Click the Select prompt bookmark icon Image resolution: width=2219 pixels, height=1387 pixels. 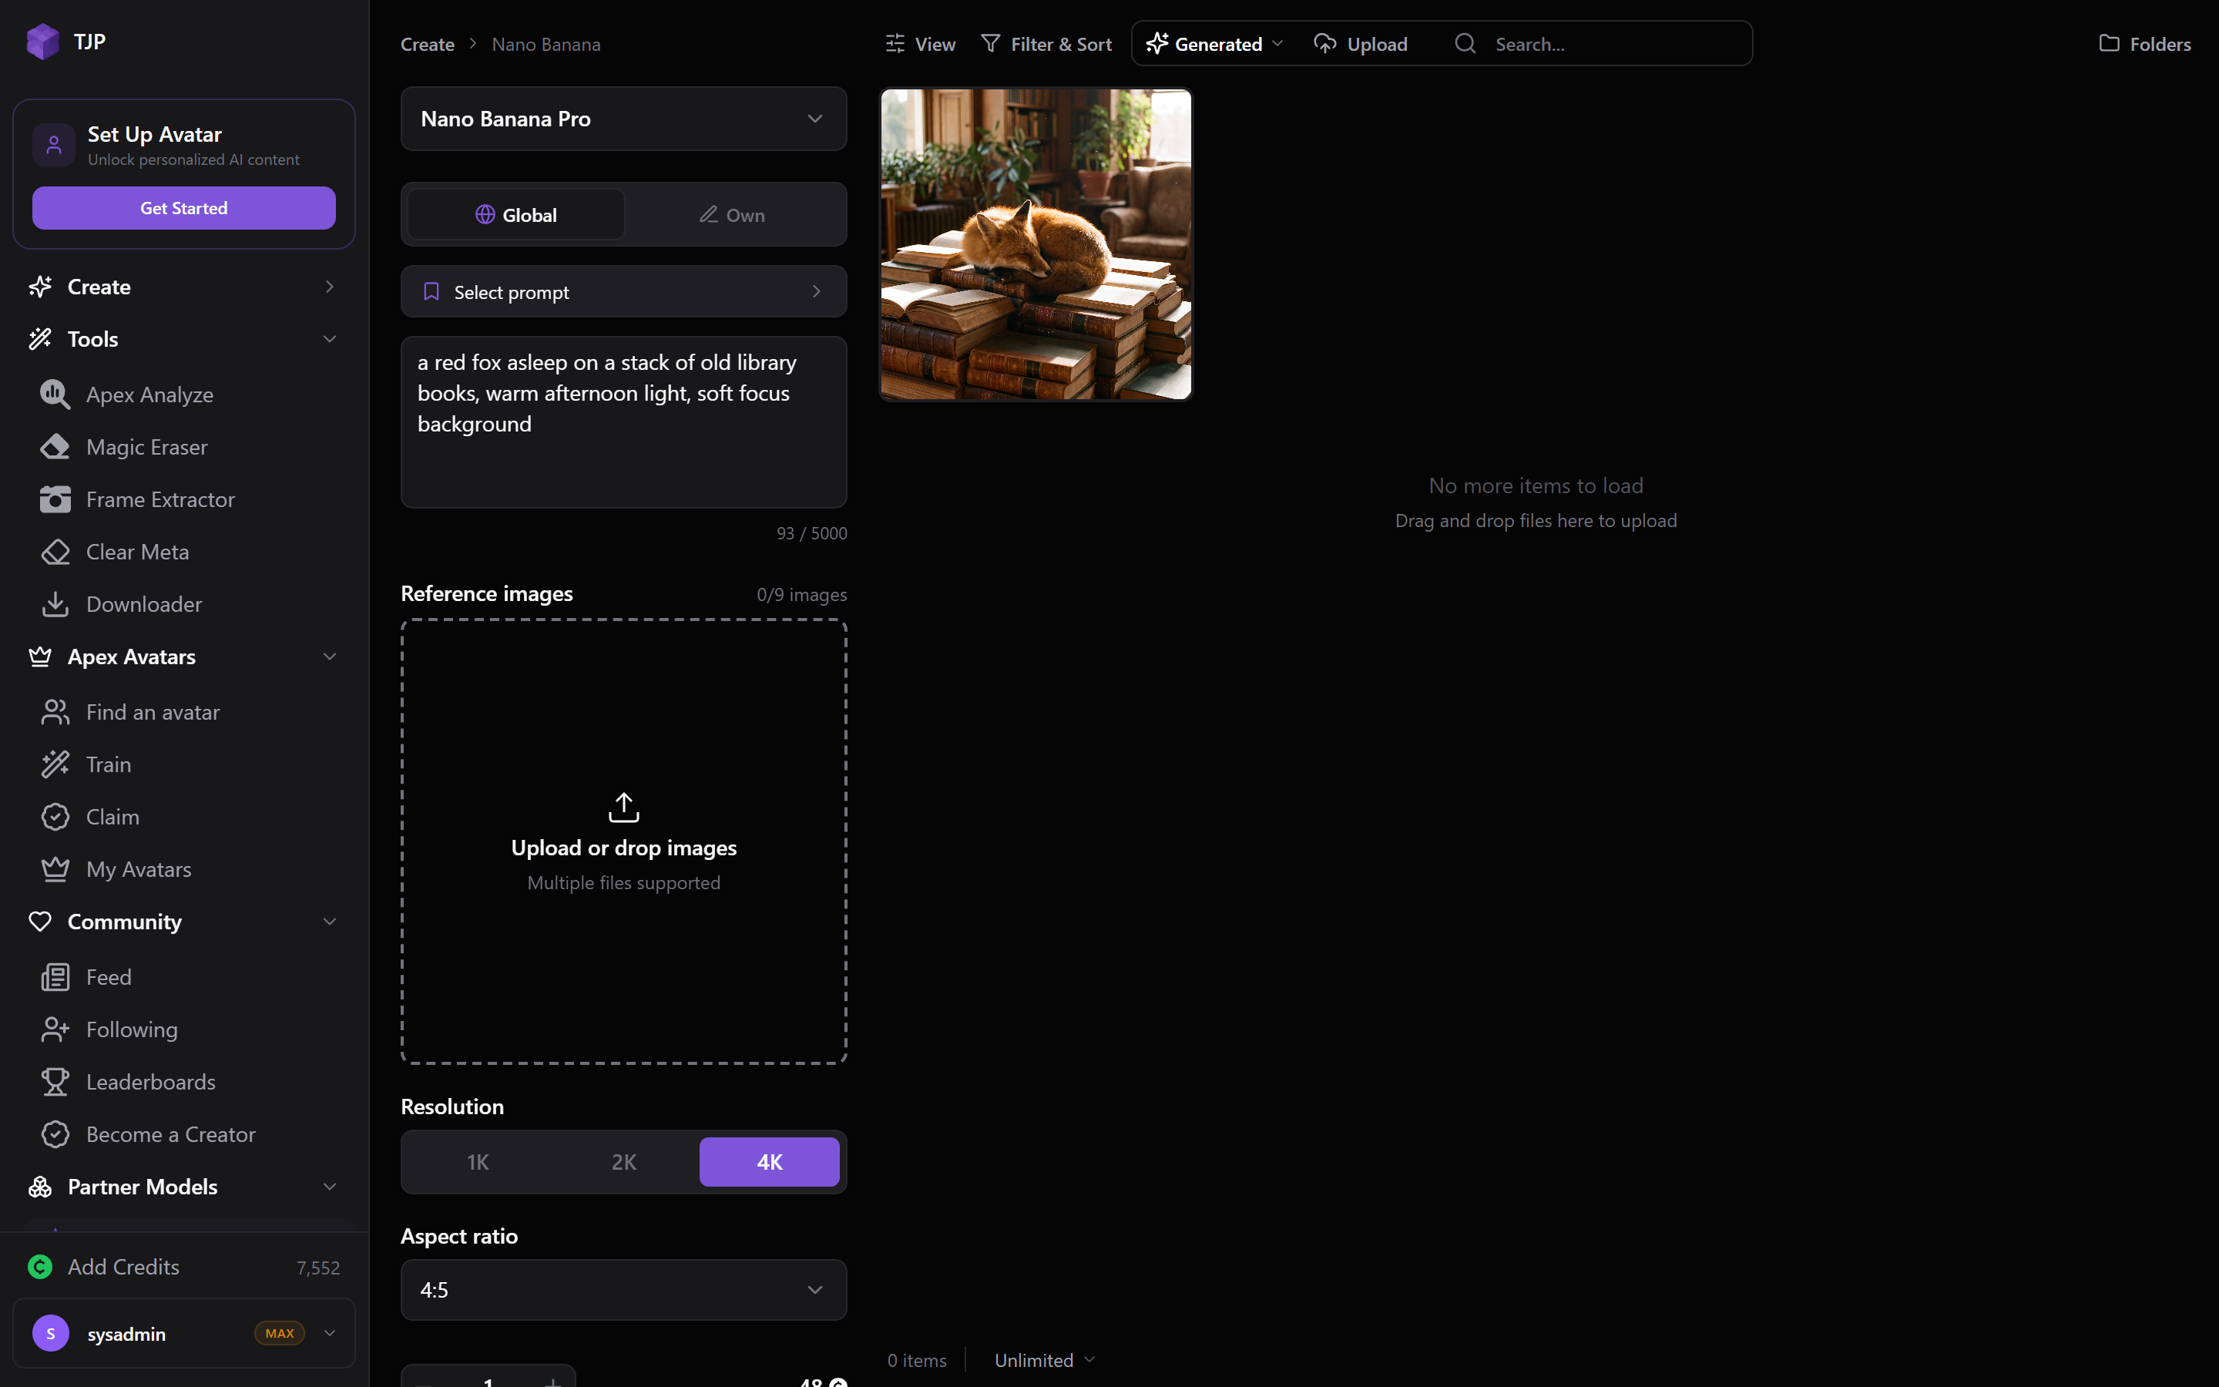tap(431, 292)
